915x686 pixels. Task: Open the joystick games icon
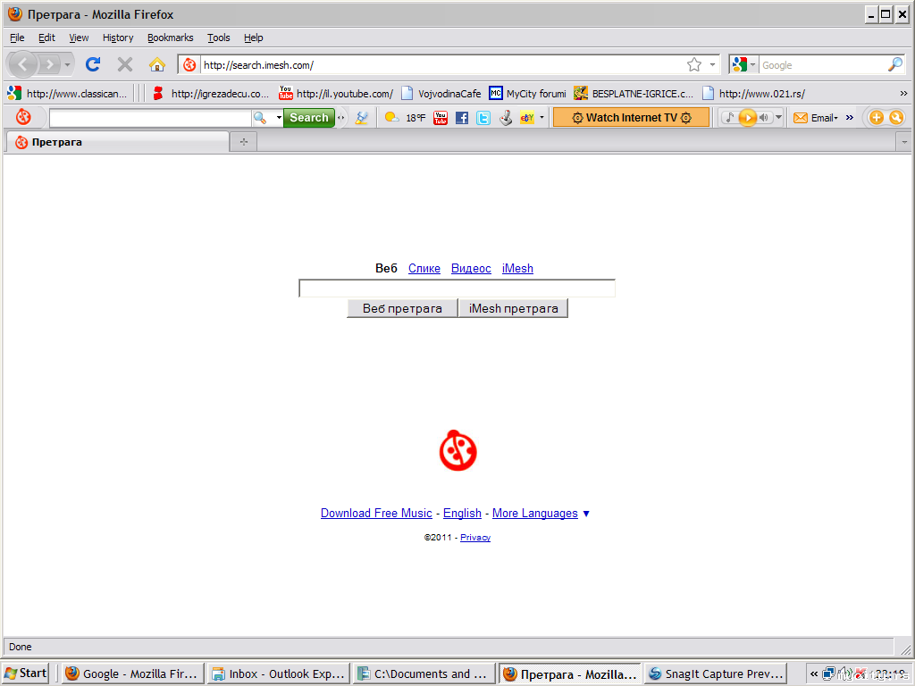point(506,118)
